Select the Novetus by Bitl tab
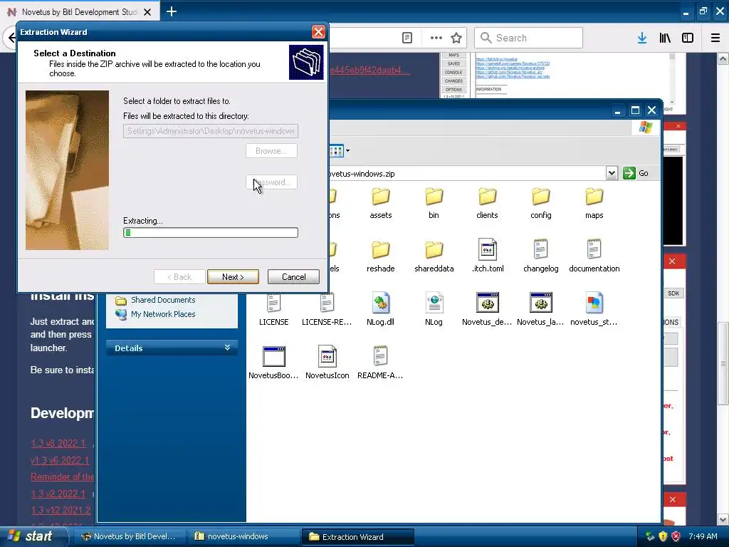The image size is (729, 547). point(79,12)
